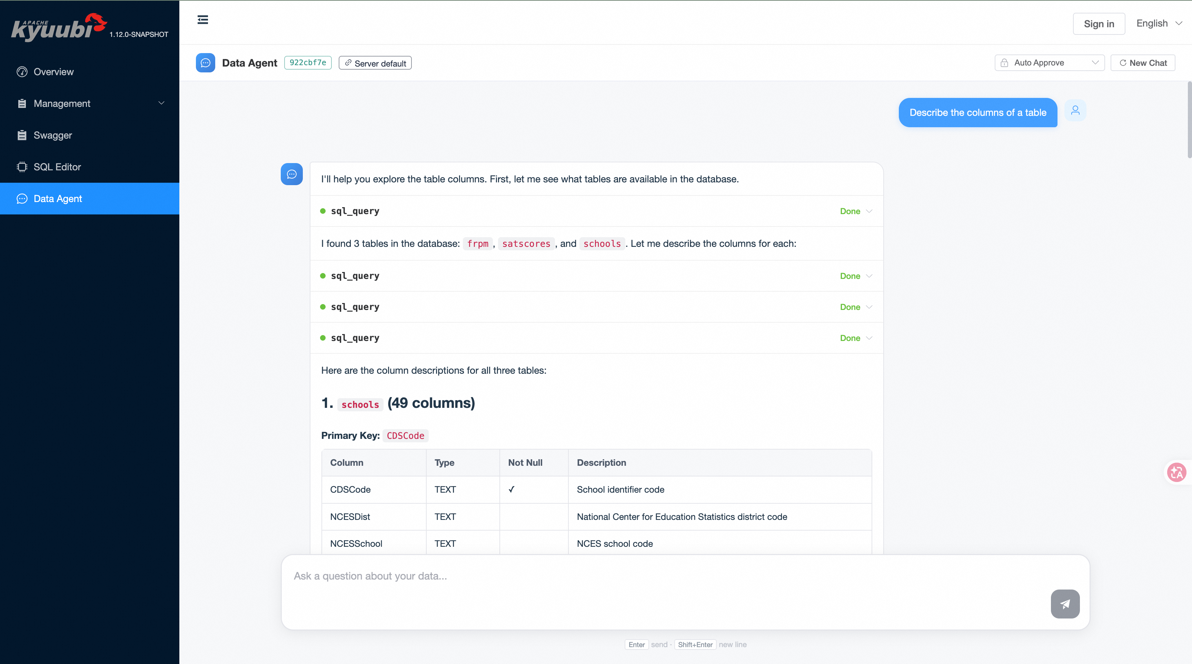Click the 1.12.0-SNAPSHOT version label

click(139, 34)
